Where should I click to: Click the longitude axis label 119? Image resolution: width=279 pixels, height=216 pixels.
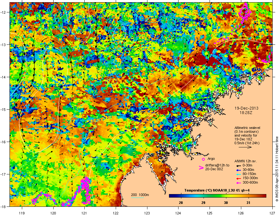point(22,213)
